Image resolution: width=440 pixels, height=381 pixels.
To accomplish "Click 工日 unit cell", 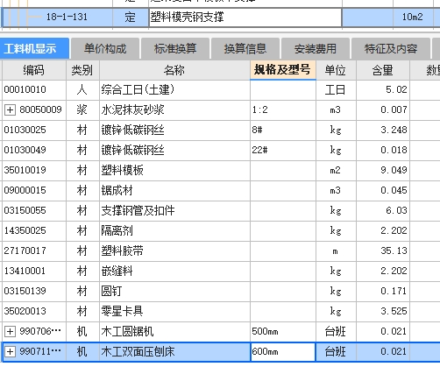I will [x=336, y=89].
